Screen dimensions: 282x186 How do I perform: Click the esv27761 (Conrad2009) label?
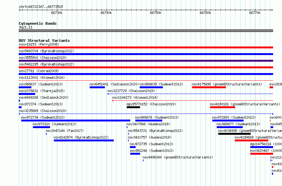(39, 71)
